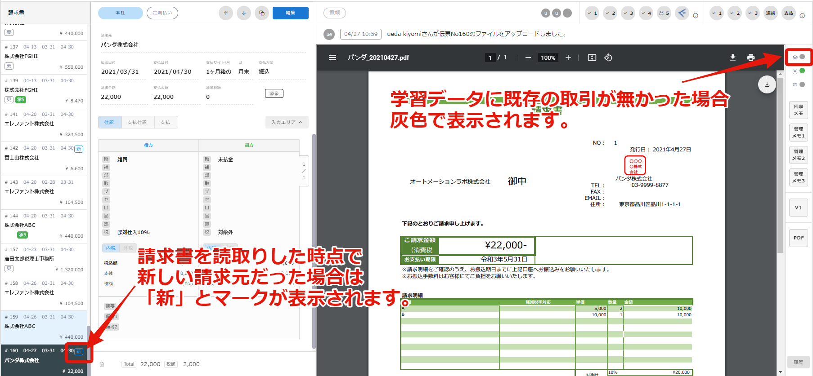Click the 源泉 withholding button
Viewport: 813px width, 376px height.
(x=274, y=93)
